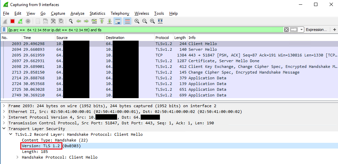338x164 pixels.
Task: Select packet 2697 Certificate, Server Hello Done
Action: [169, 61]
